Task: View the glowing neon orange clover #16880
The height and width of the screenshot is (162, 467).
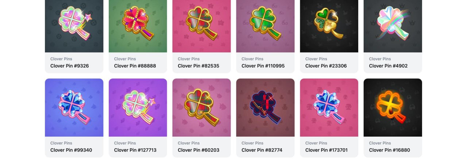Action: [393, 108]
